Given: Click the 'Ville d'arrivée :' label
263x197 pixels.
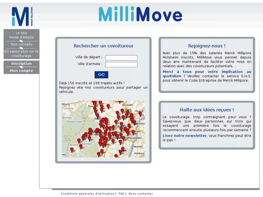Looking at the screenshot, I should (x=90, y=64).
